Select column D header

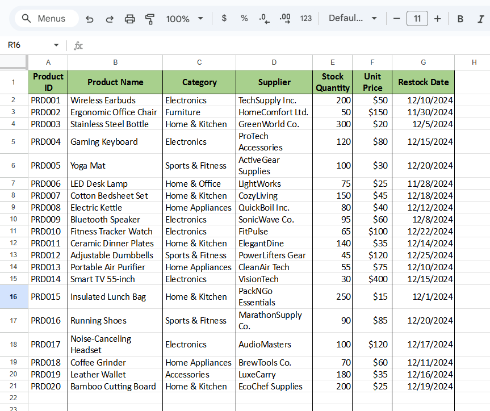pos(274,62)
